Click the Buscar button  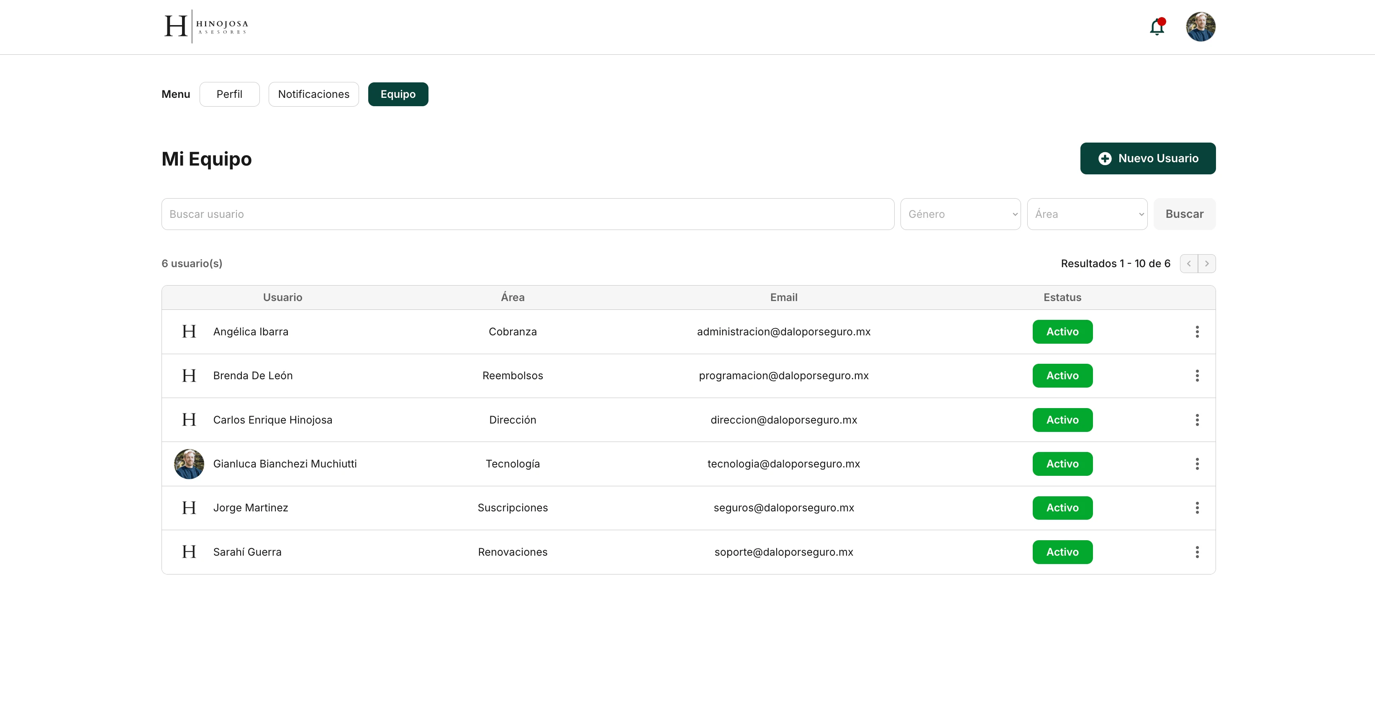point(1184,214)
